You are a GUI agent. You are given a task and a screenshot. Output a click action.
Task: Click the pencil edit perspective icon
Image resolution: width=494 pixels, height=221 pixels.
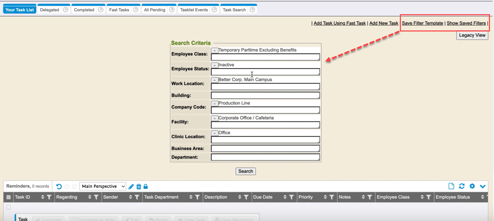click(131, 186)
